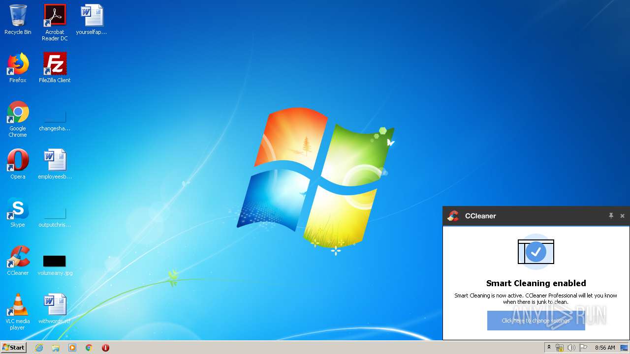This screenshot has width=630, height=354.
Task: Close the CCleaner notification popup
Action: click(622, 216)
